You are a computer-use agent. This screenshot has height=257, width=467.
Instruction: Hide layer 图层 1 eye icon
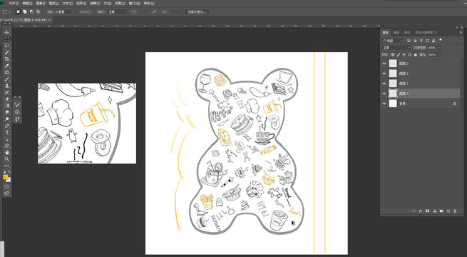[384, 84]
